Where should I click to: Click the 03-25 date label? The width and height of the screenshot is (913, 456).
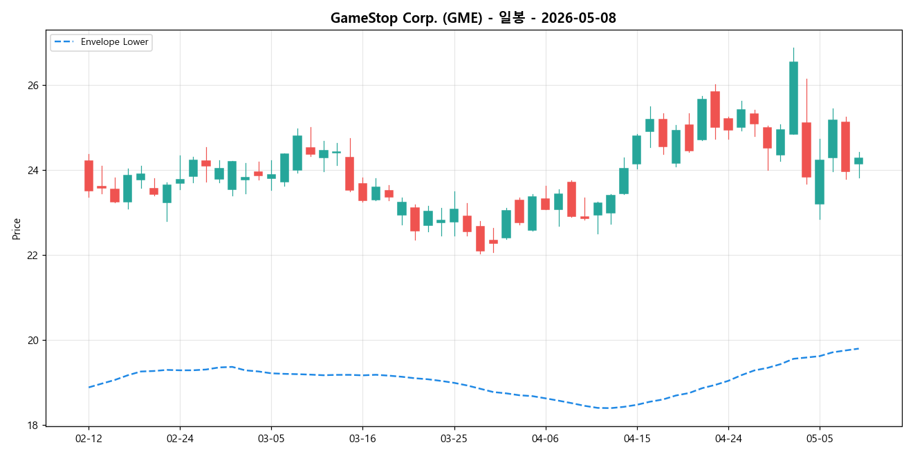pyautogui.click(x=454, y=439)
